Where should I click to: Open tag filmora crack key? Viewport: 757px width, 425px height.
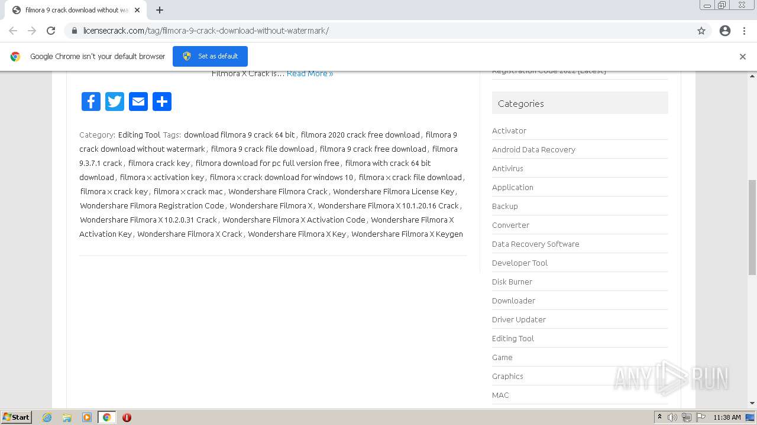coord(159,163)
